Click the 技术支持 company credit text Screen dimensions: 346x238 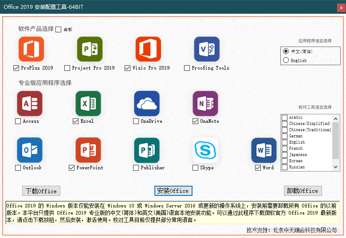tap(291, 230)
